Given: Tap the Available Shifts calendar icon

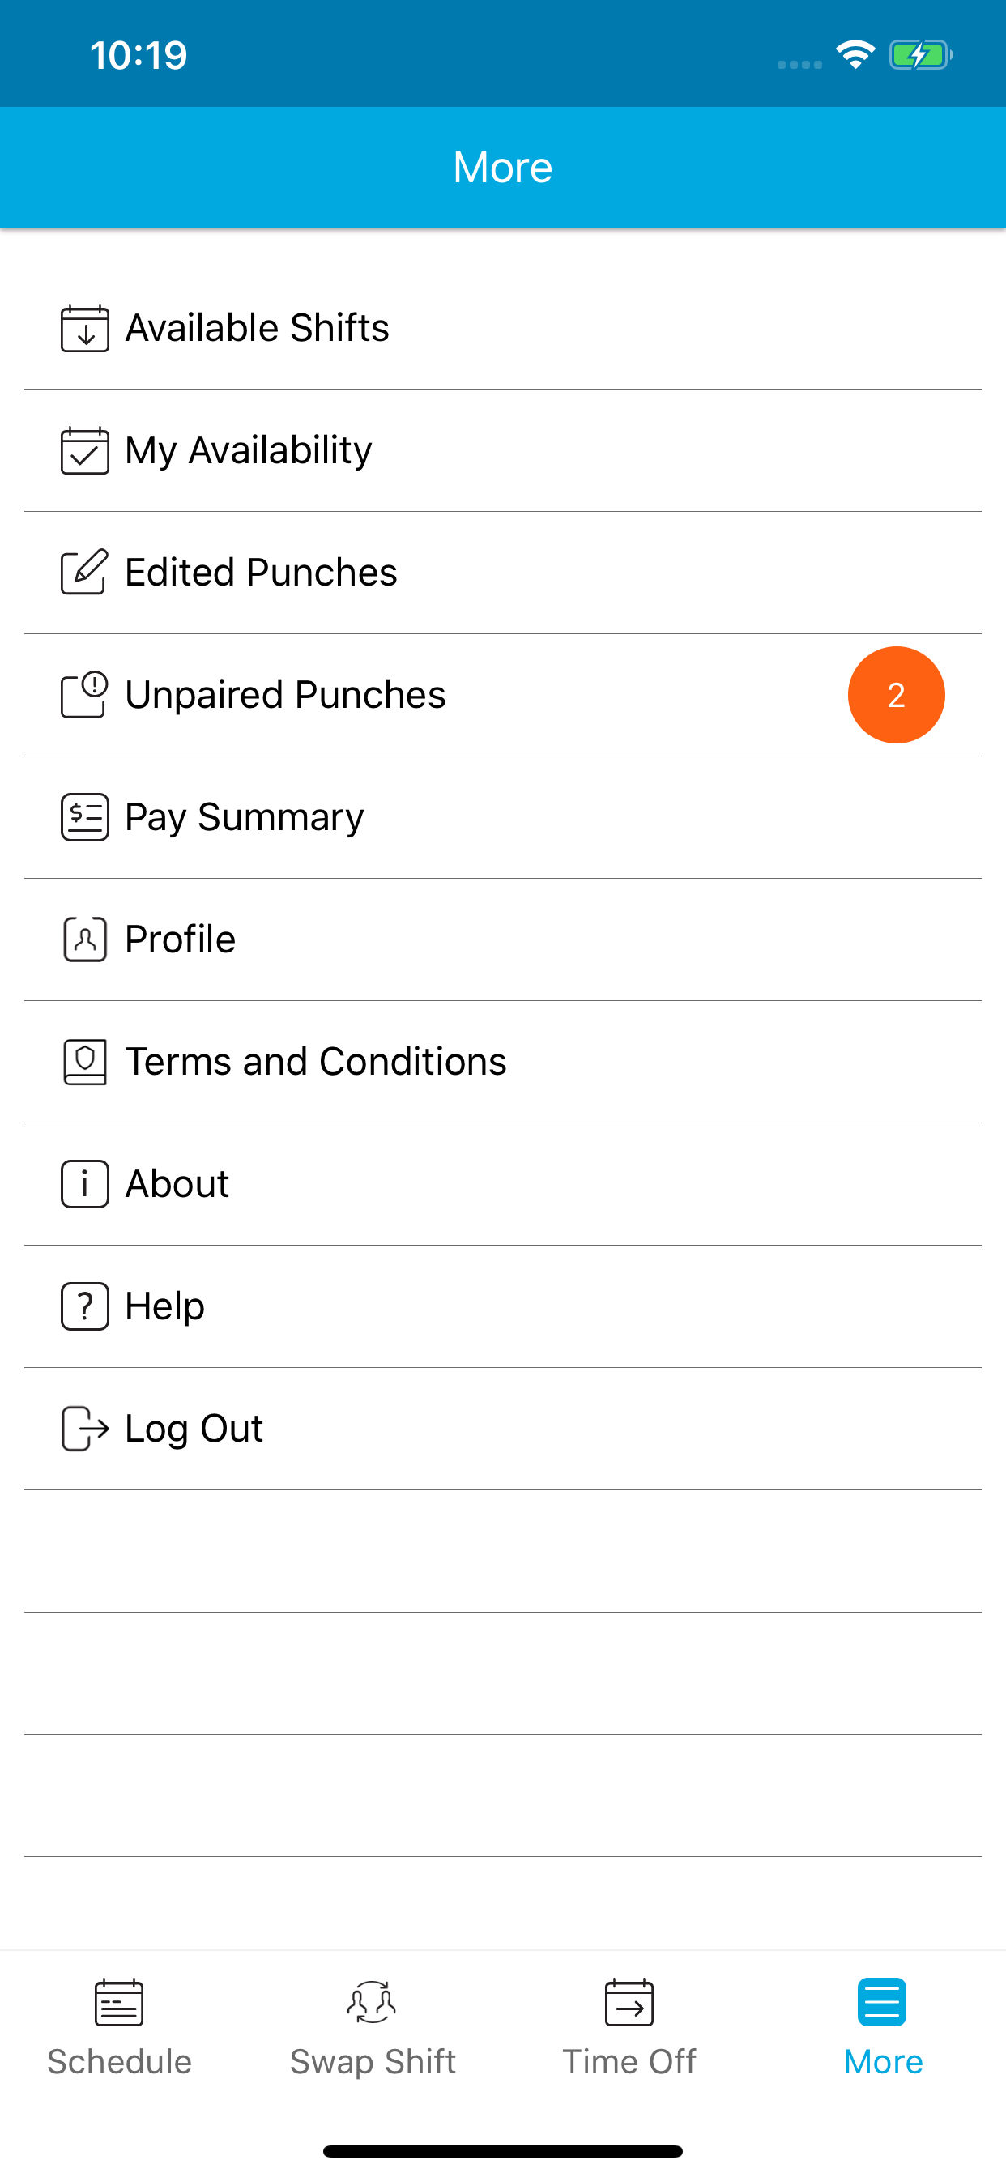Looking at the screenshot, I should (84, 328).
